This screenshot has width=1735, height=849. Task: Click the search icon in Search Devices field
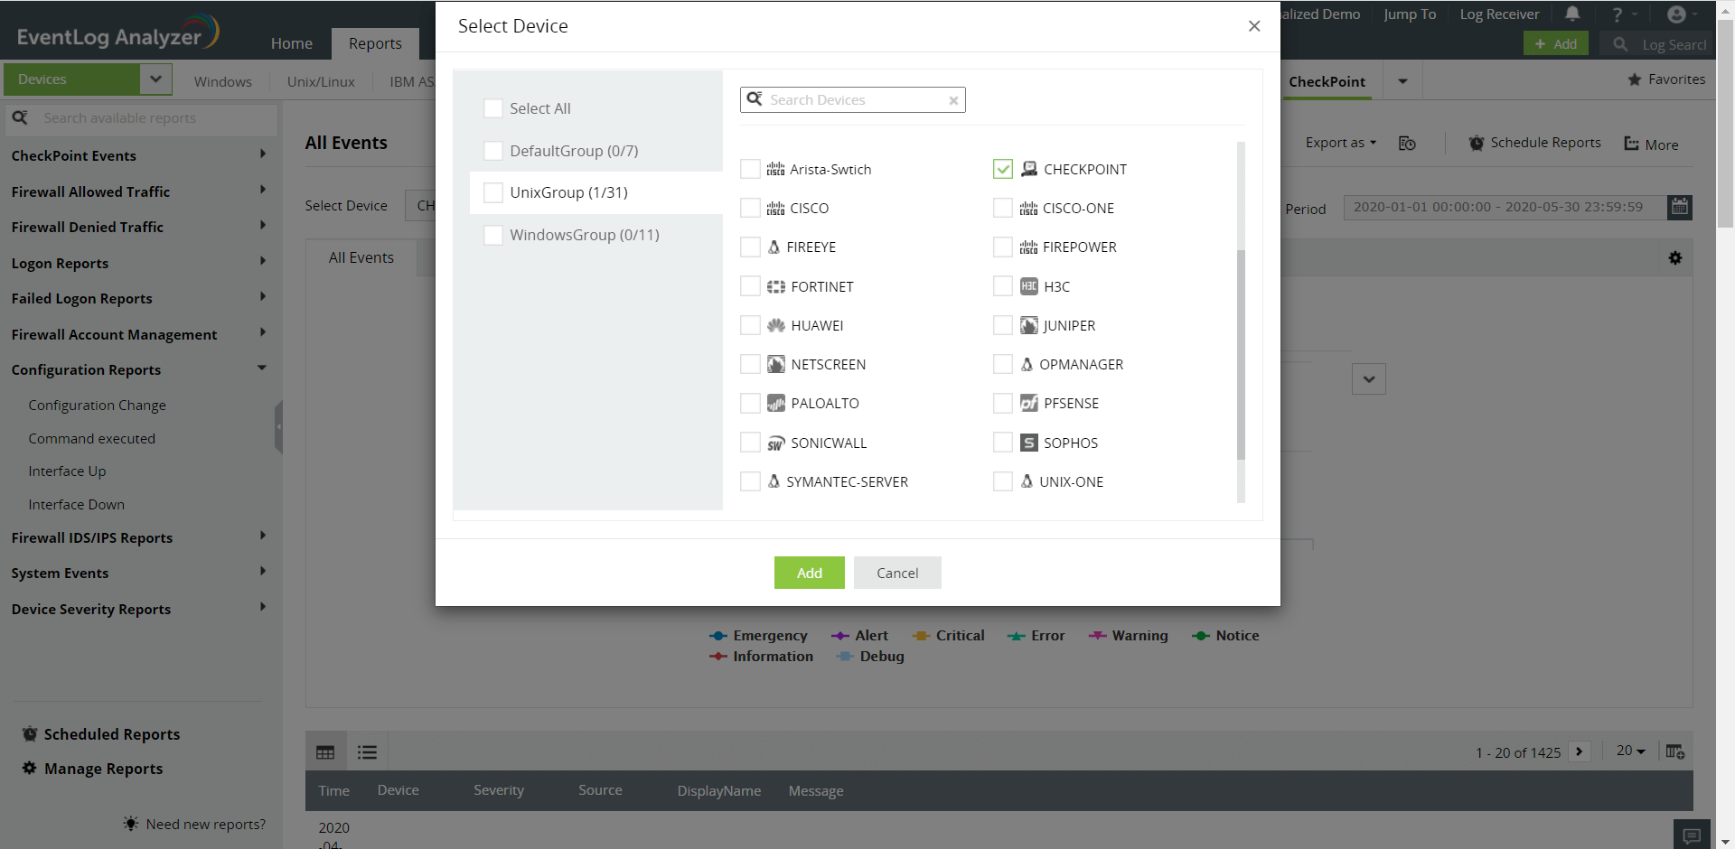click(755, 99)
